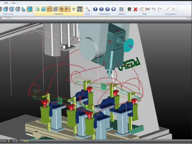Image resolution: width=192 pixels, height=144 pixels.
Task: Toggle the machine view preference at group end
Action: click(80, 9)
